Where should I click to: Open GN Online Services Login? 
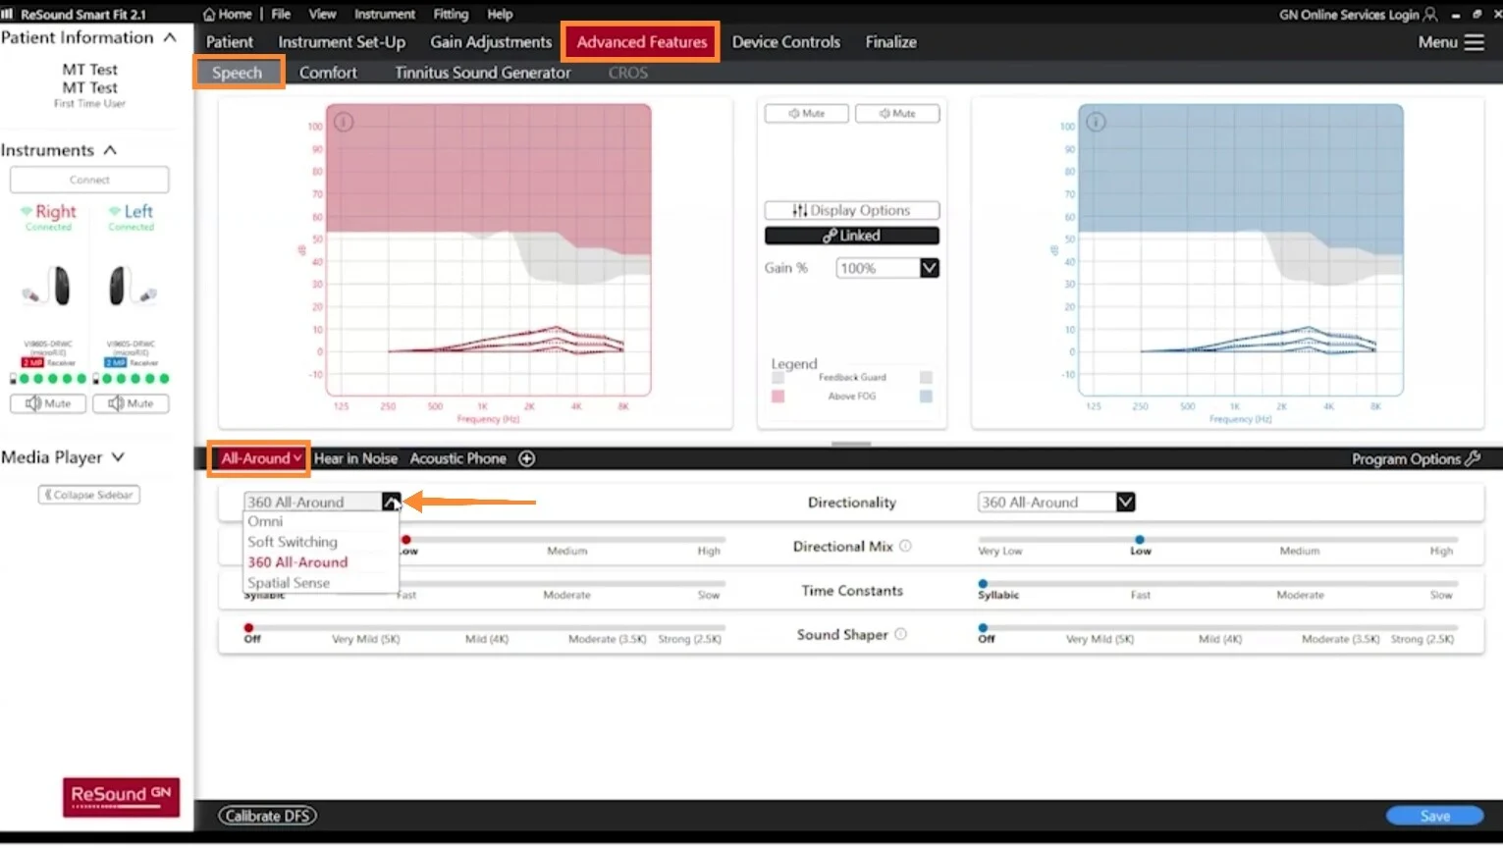[1359, 14]
